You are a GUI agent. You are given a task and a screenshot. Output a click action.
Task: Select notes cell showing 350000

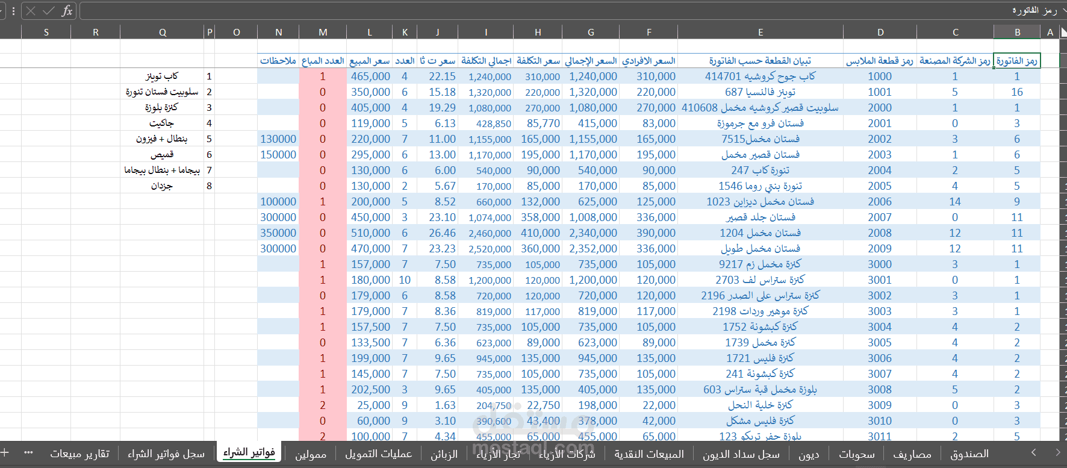click(278, 233)
